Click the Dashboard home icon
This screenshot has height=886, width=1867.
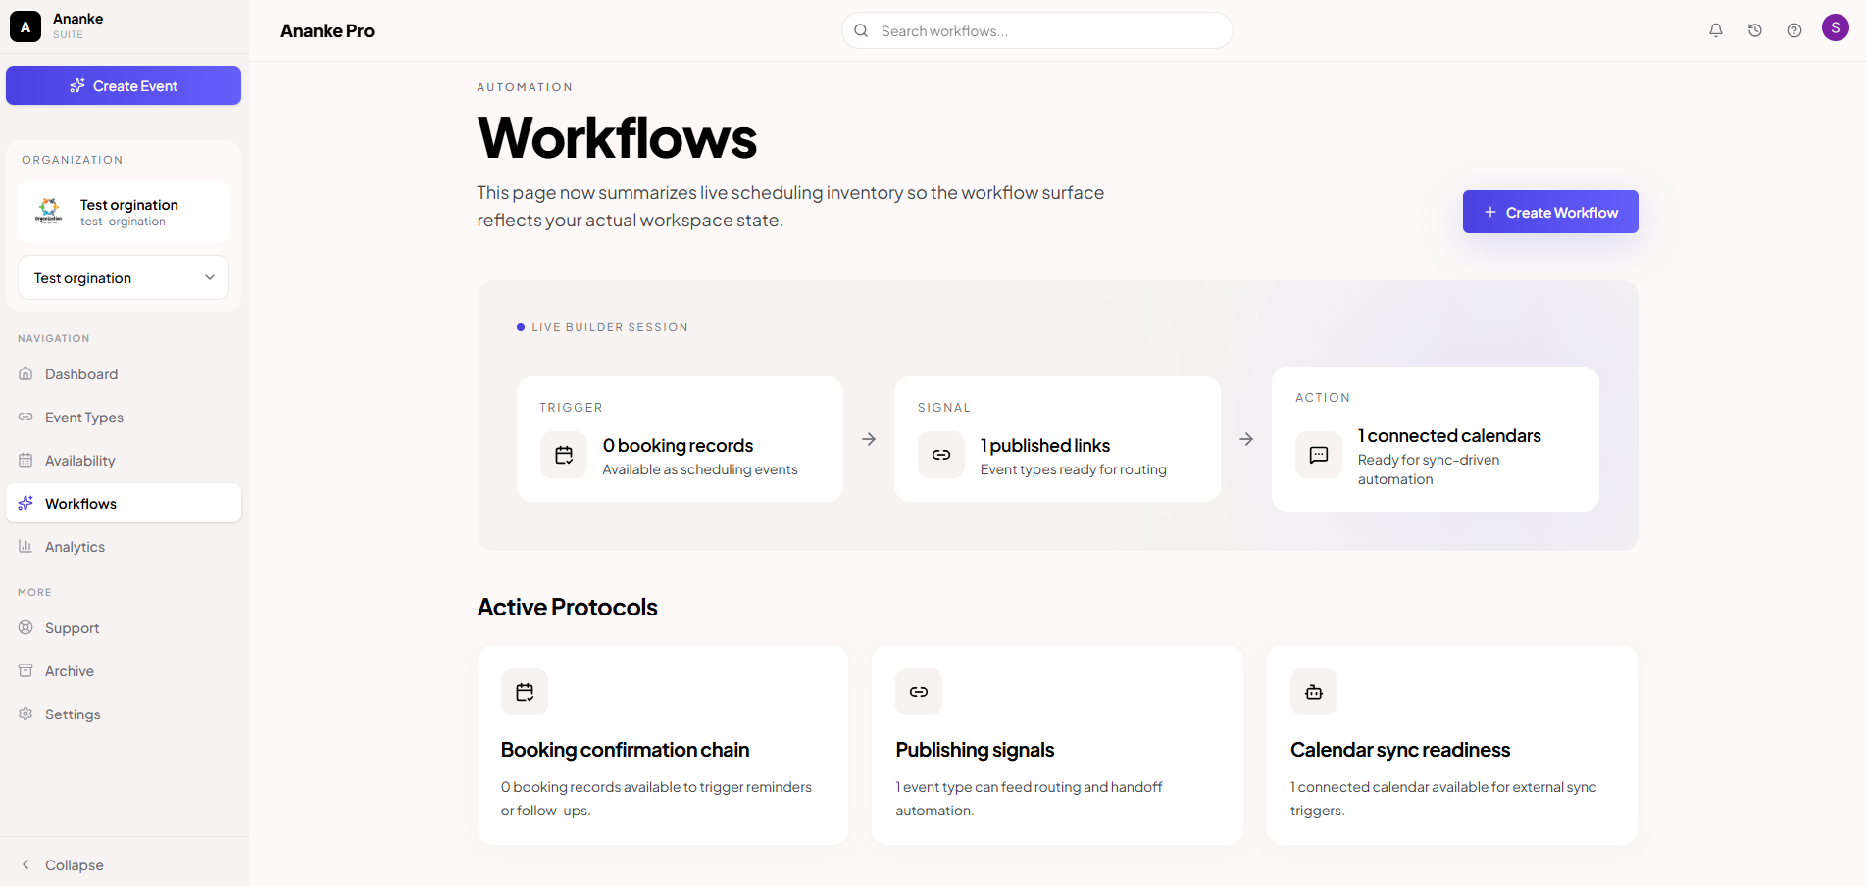pos(25,373)
